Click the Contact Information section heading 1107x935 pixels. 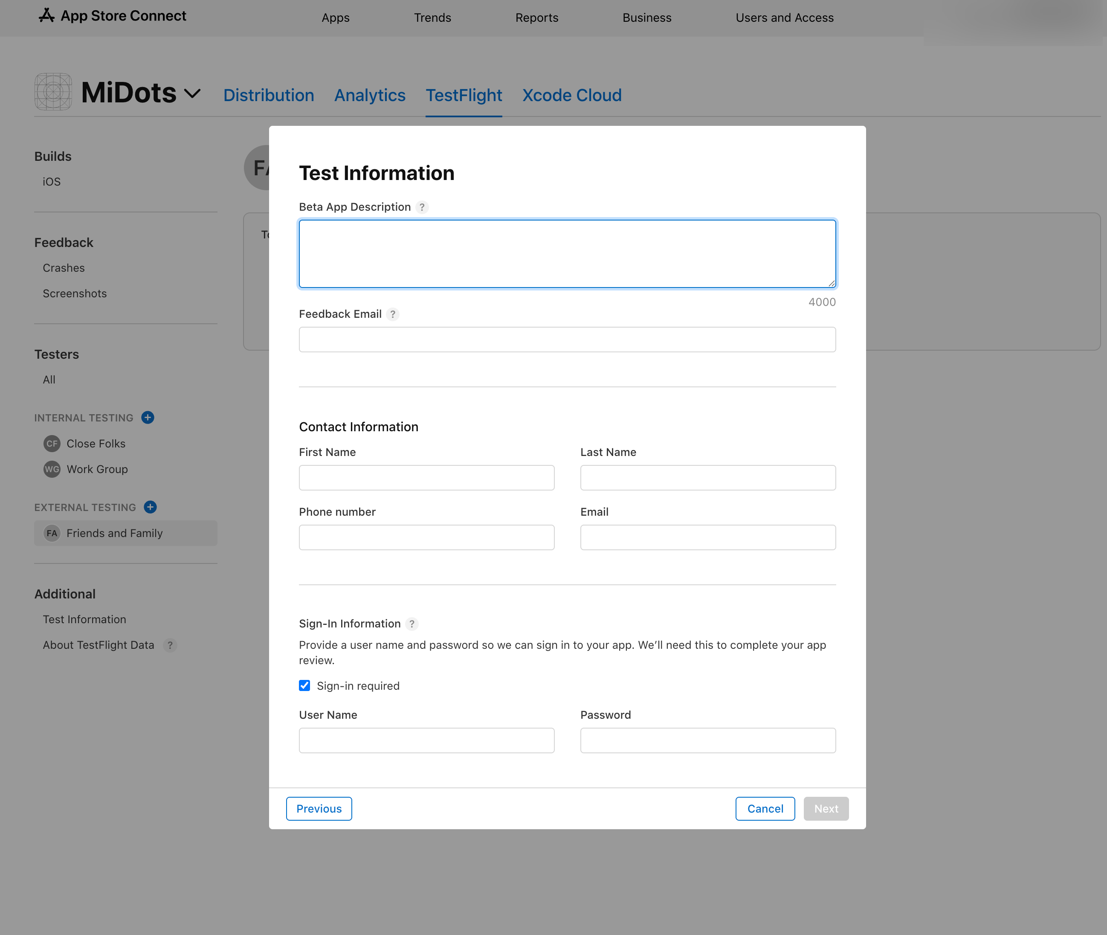(359, 427)
